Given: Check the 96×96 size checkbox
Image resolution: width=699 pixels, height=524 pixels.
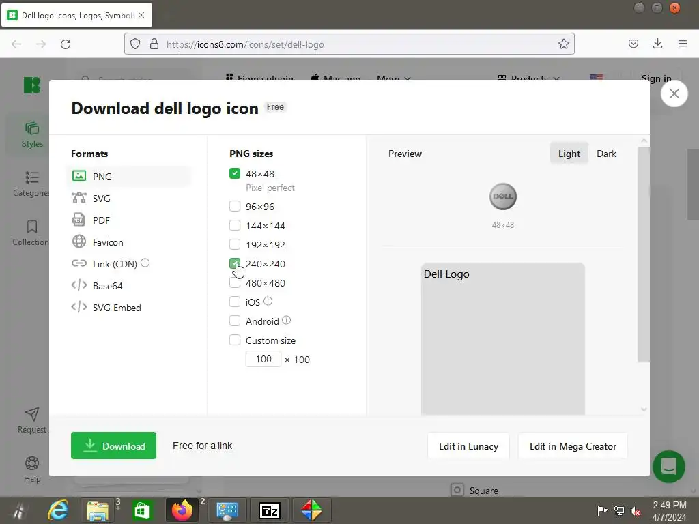Looking at the screenshot, I should (235, 206).
